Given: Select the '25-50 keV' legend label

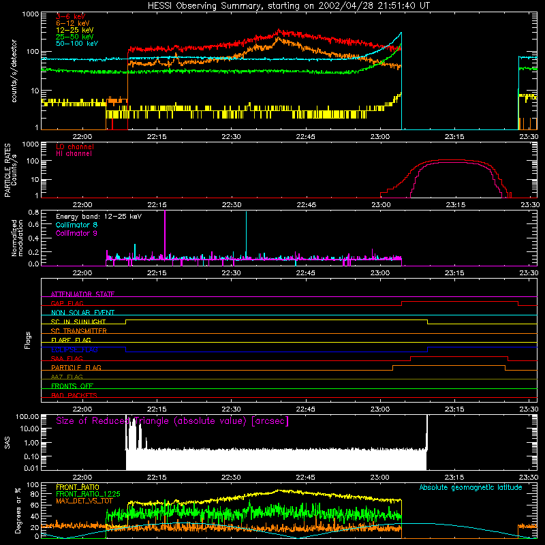Looking at the screenshot, I should point(75,37).
